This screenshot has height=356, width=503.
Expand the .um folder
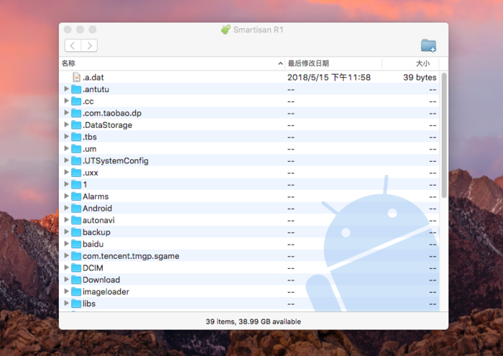(66, 148)
